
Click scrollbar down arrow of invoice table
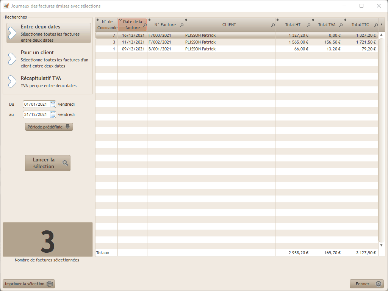pyautogui.click(x=381, y=245)
